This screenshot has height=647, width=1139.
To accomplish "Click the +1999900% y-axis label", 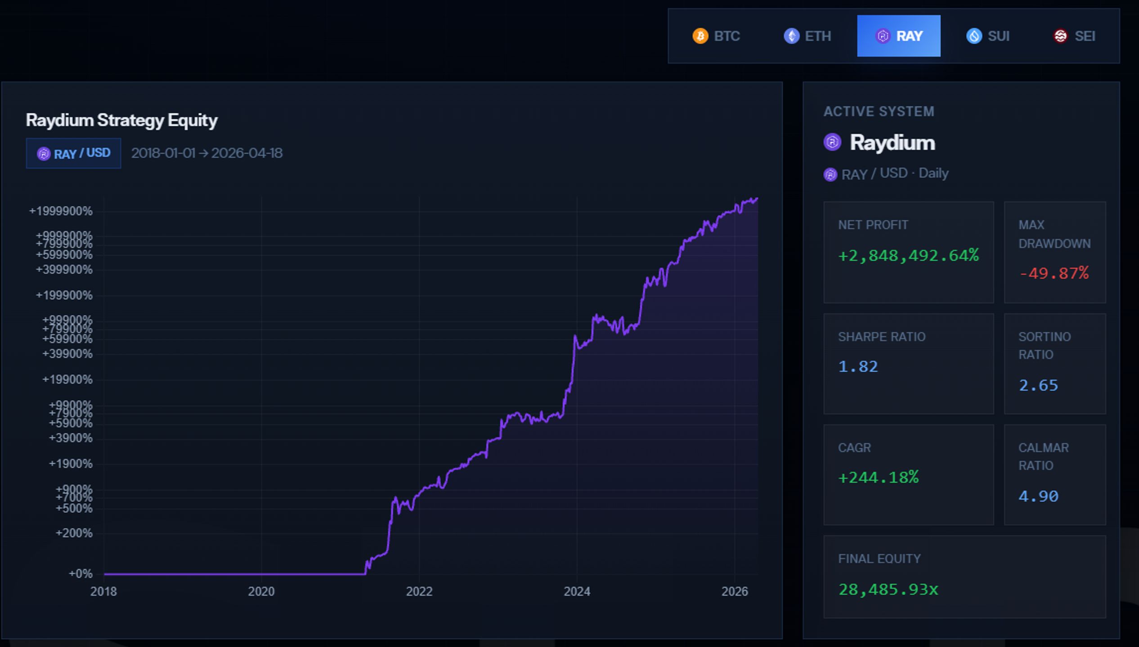I will (x=61, y=211).
